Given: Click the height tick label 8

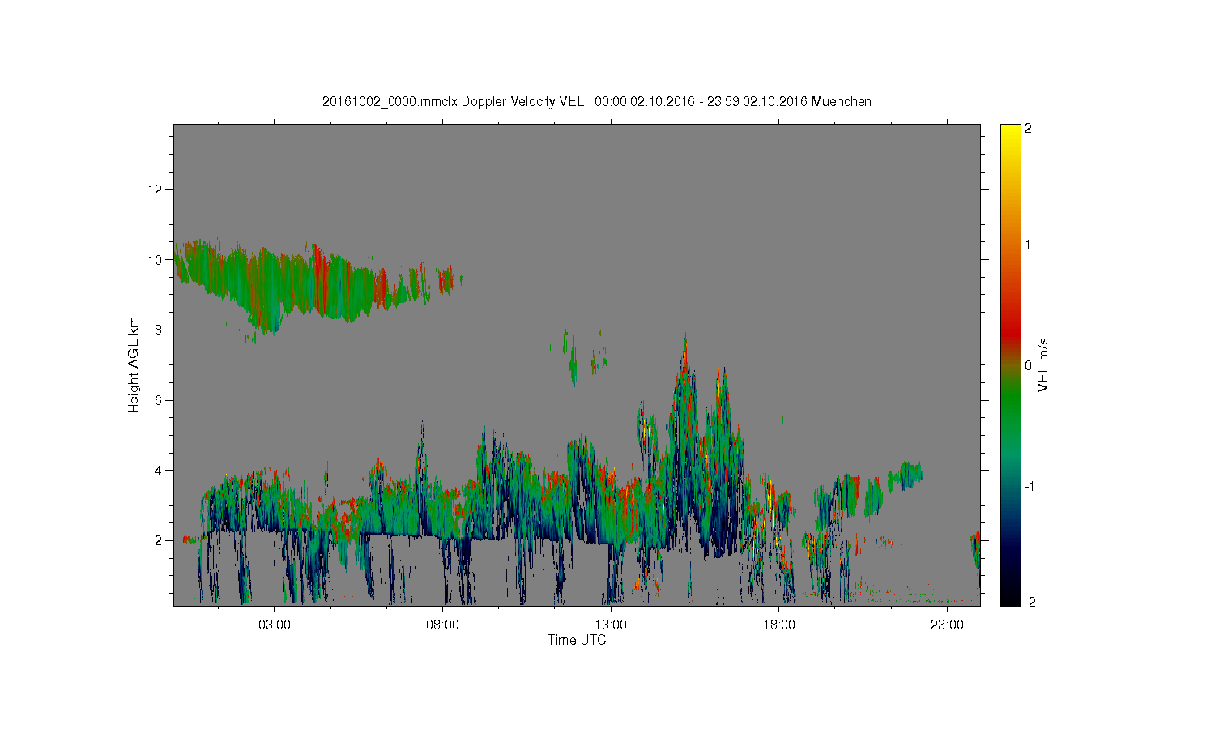Looking at the screenshot, I should [x=160, y=330].
